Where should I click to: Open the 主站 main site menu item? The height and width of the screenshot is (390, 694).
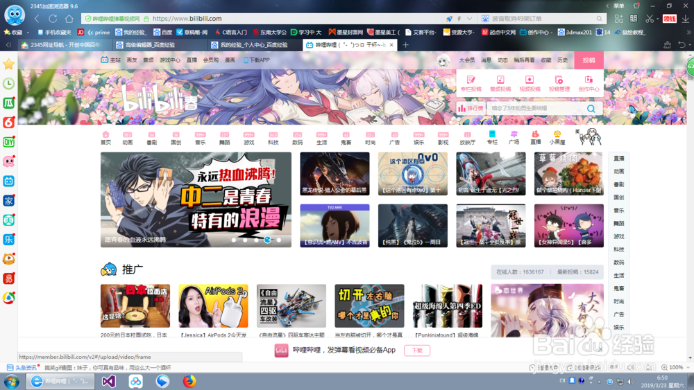(110, 60)
